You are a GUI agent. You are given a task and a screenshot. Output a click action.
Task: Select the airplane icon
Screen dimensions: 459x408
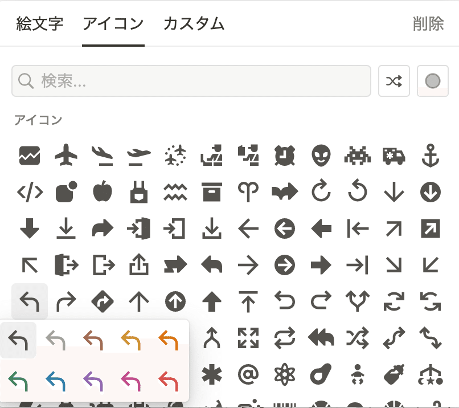65,156
